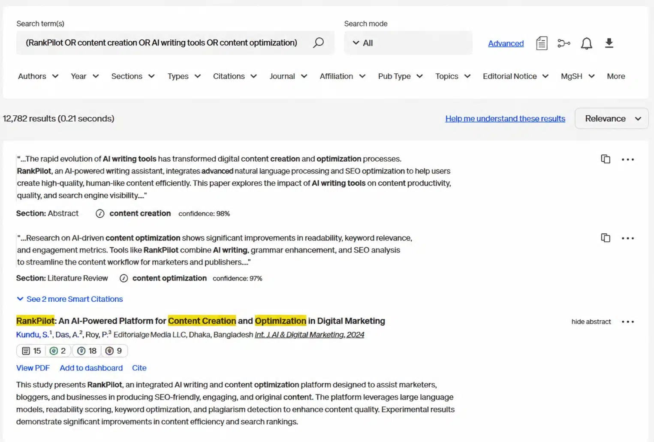654x442 pixels.
Task: View citing publications count 15
Action: tap(31, 351)
